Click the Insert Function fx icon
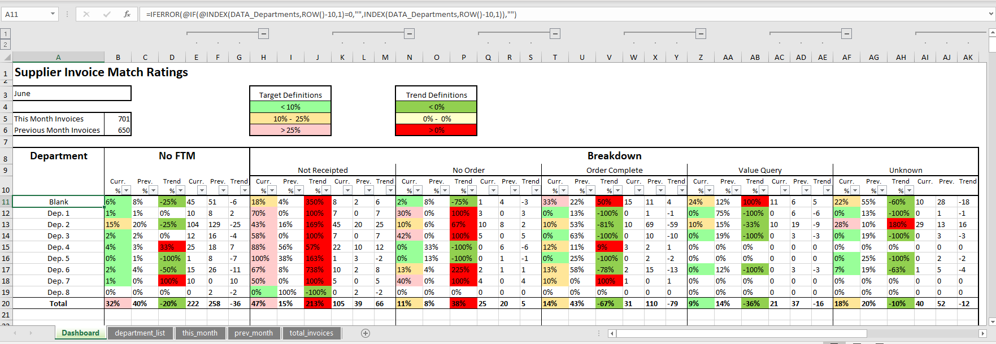 [x=127, y=14]
